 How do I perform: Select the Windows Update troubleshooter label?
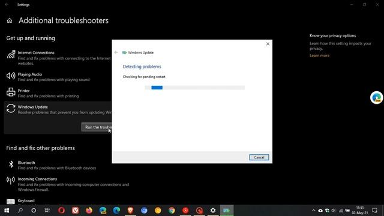33,107
